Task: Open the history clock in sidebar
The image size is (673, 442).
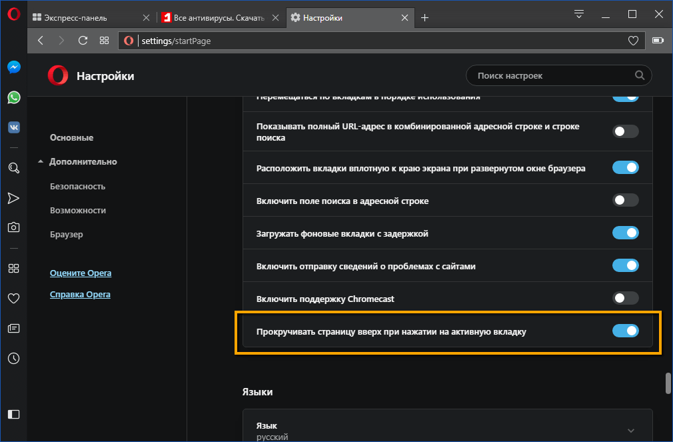Action: coord(13,358)
